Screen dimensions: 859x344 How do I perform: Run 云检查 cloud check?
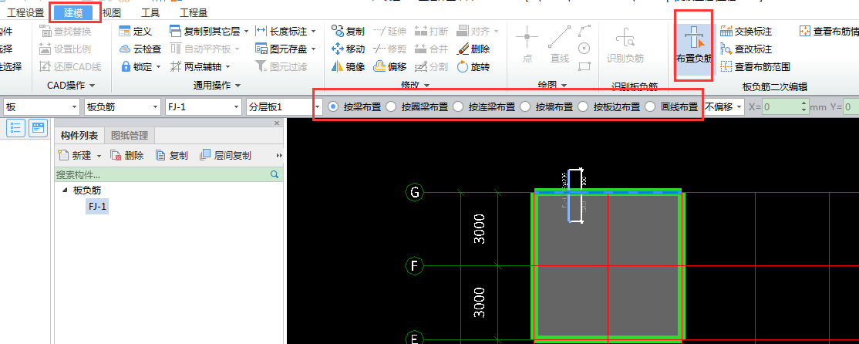140,49
